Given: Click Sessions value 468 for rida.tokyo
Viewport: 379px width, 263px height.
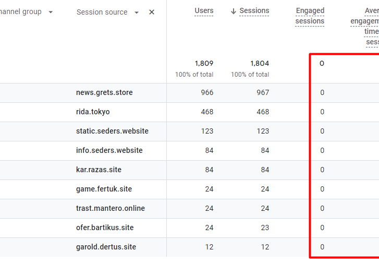Looking at the screenshot, I should pyautogui.click(x=263, y=112).
